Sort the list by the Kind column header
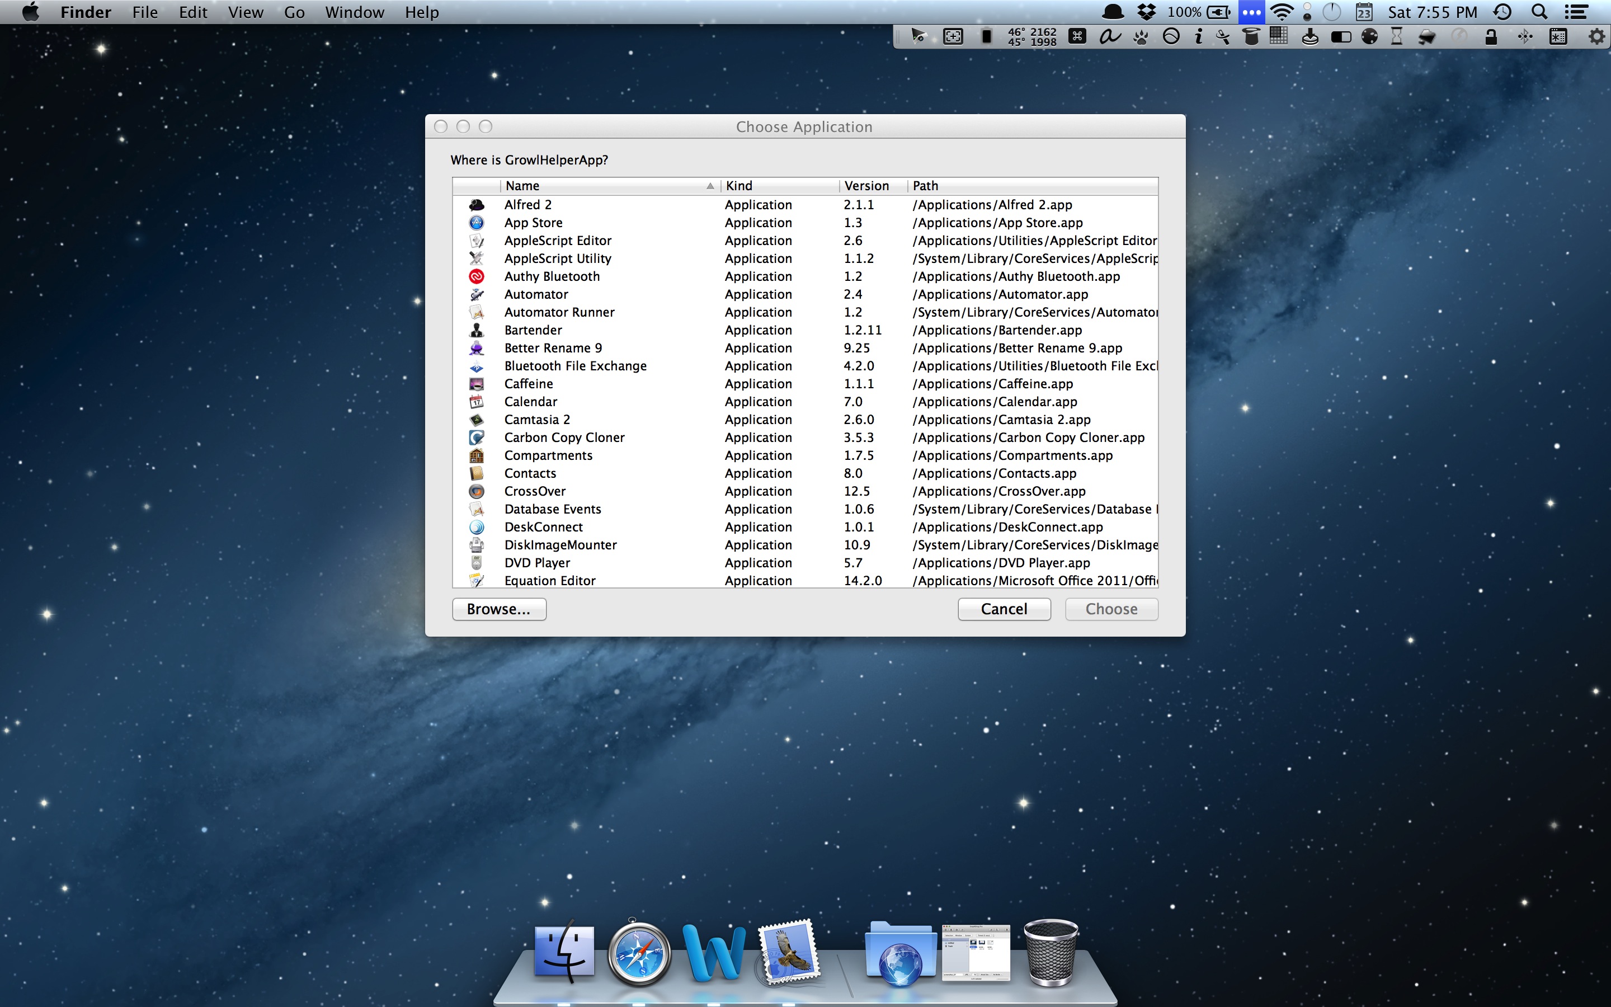Screen dimensions: 1611x1007 pyautogui.click(x=780, y=186)
